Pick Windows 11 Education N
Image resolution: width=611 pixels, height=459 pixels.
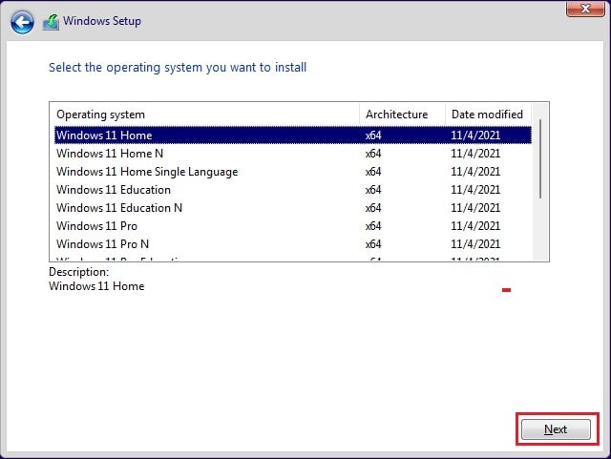tap(293, 208)
